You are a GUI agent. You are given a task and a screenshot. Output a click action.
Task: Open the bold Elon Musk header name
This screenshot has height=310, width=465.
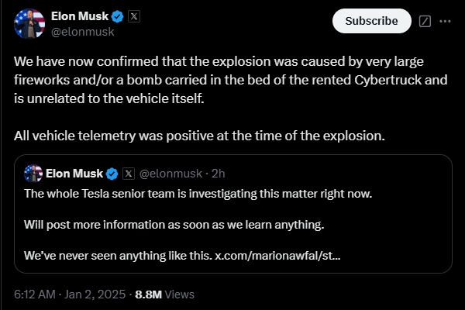pos(79,16)
